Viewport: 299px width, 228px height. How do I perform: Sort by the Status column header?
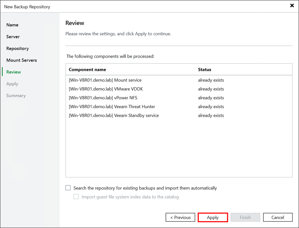pos(204,69)
